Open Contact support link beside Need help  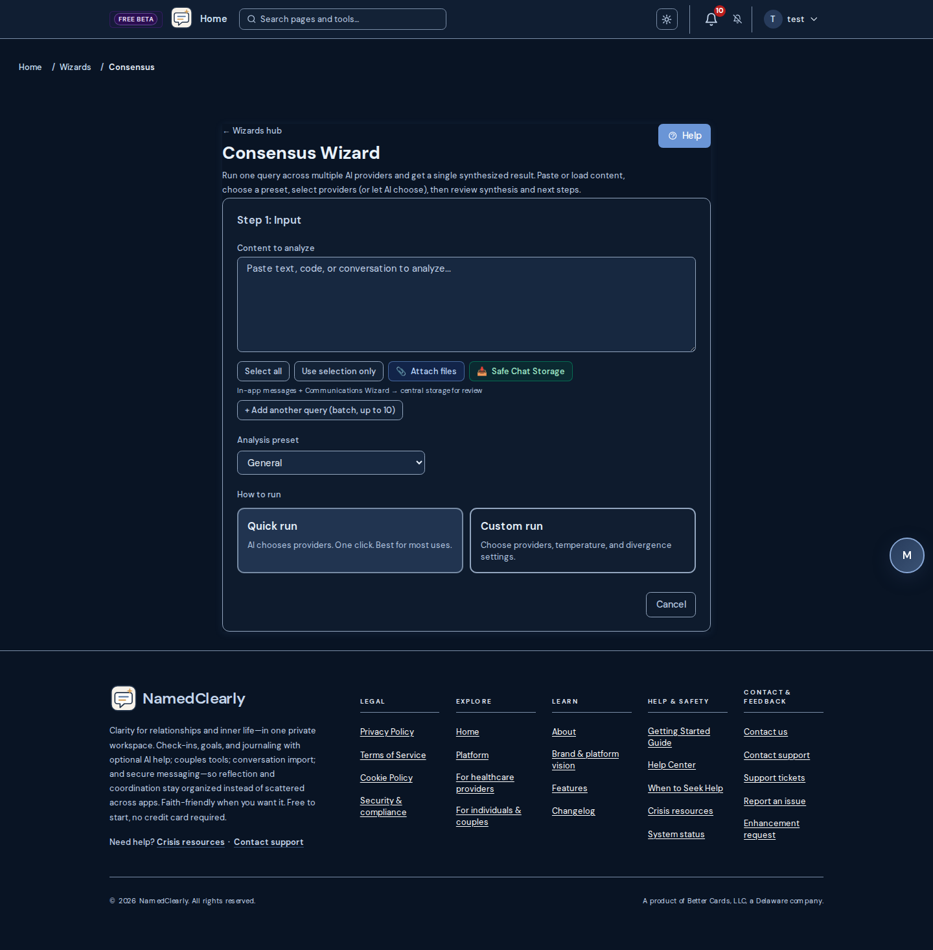(x=268, y=842)
